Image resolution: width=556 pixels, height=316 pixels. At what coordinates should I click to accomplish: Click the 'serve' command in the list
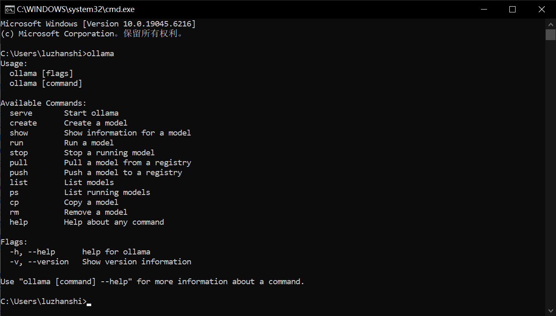pos(21,113)
